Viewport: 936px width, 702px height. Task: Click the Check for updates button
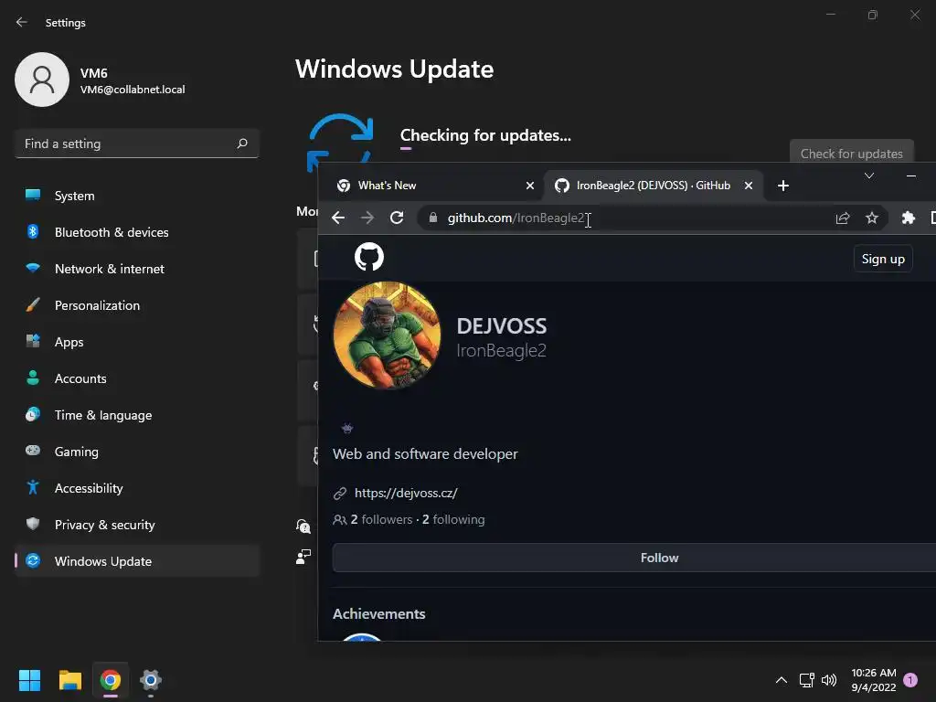coord(851,154)
